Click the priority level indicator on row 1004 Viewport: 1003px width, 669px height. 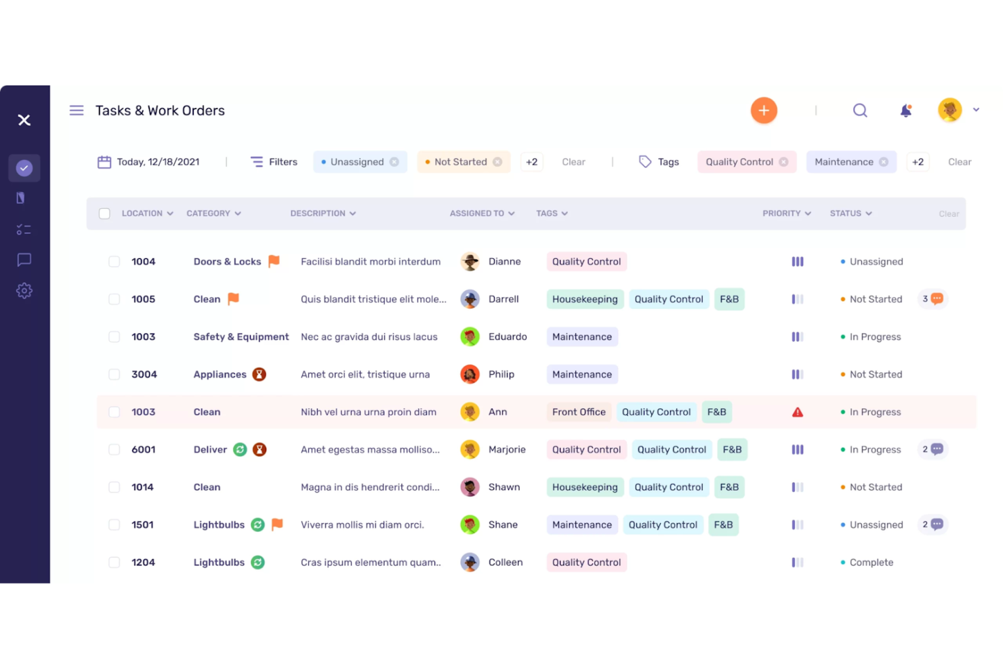[798, 261]
